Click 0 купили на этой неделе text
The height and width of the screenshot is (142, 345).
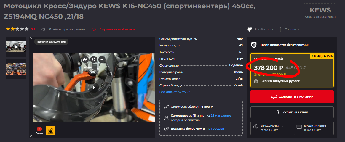117,29
